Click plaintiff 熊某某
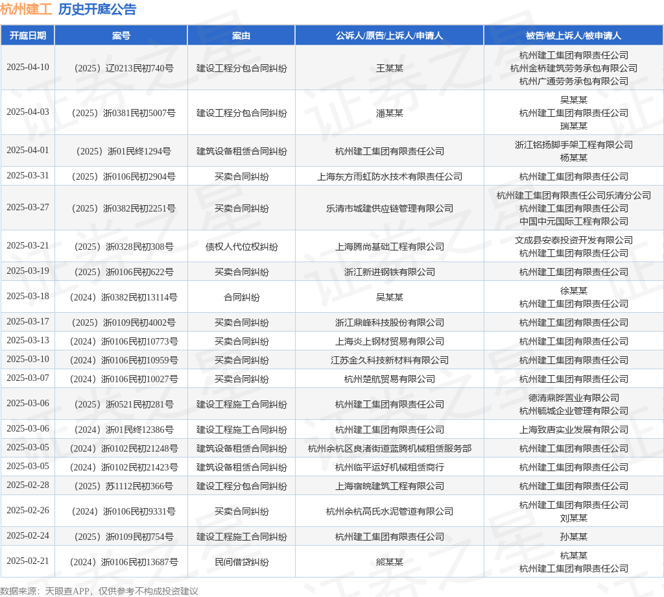The image size is (664, 597). (x=390, y=562)
